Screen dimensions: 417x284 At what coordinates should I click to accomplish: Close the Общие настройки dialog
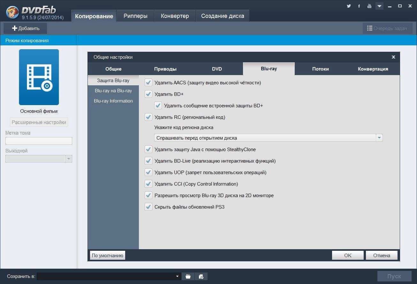[393, 57]
